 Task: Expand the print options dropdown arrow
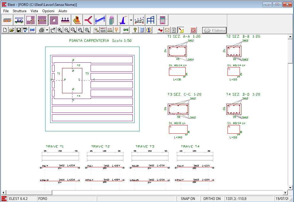(x=47, y=30)
